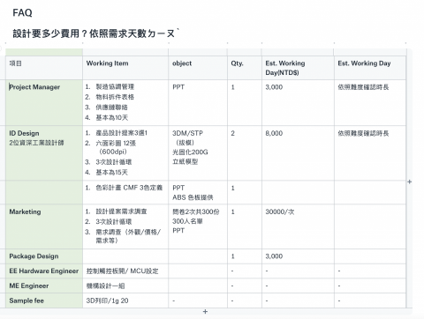Viewport: 424px width, 319px height.
Task: Click the text 問卷2次共300份
Action: pyautogui.click(x=196, y=211)
